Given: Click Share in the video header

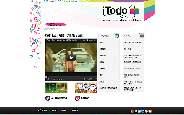Looking at the screenshot, I should point(83,40).
